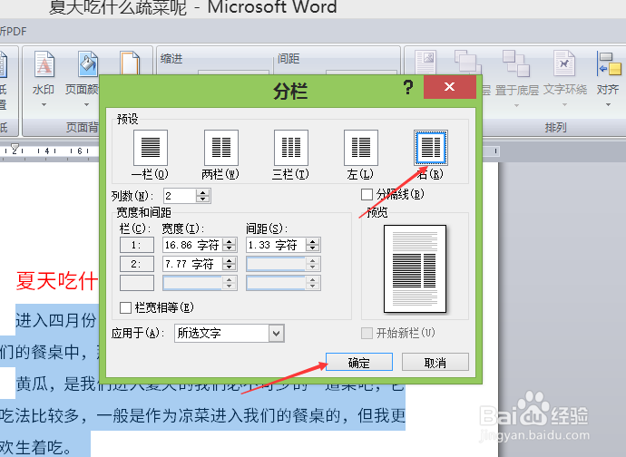Click the red document title text
626x457 pixels.
56,280
